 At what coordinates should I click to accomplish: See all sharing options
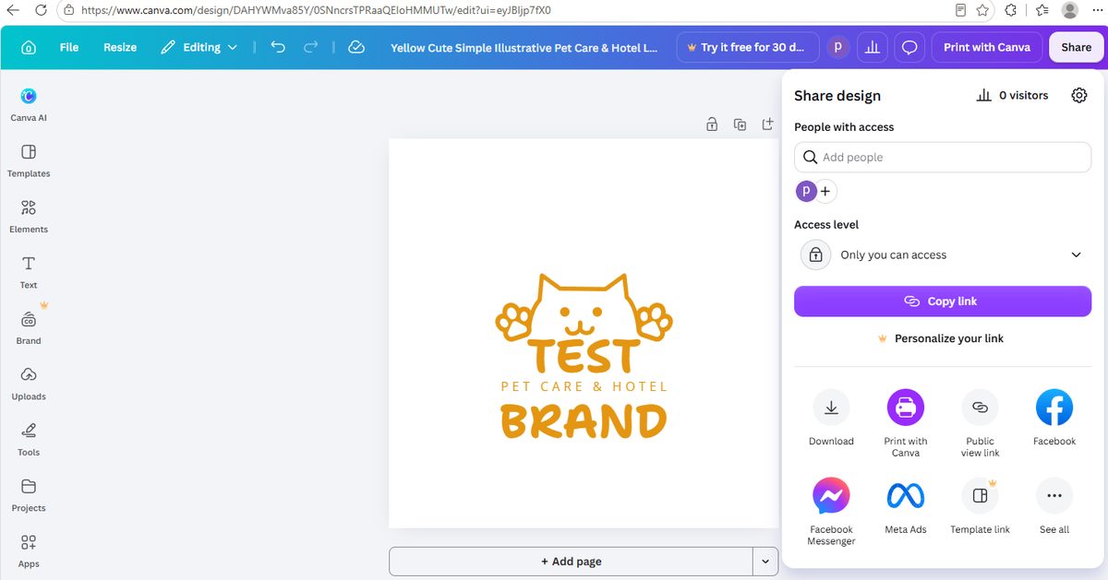tap(1054, 506)
